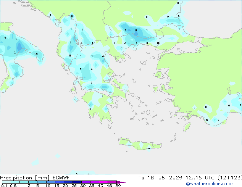The image size is (242, 187).
Task: Click the 0.1–0.5 mm legend swatch
Action: [6, 182]
